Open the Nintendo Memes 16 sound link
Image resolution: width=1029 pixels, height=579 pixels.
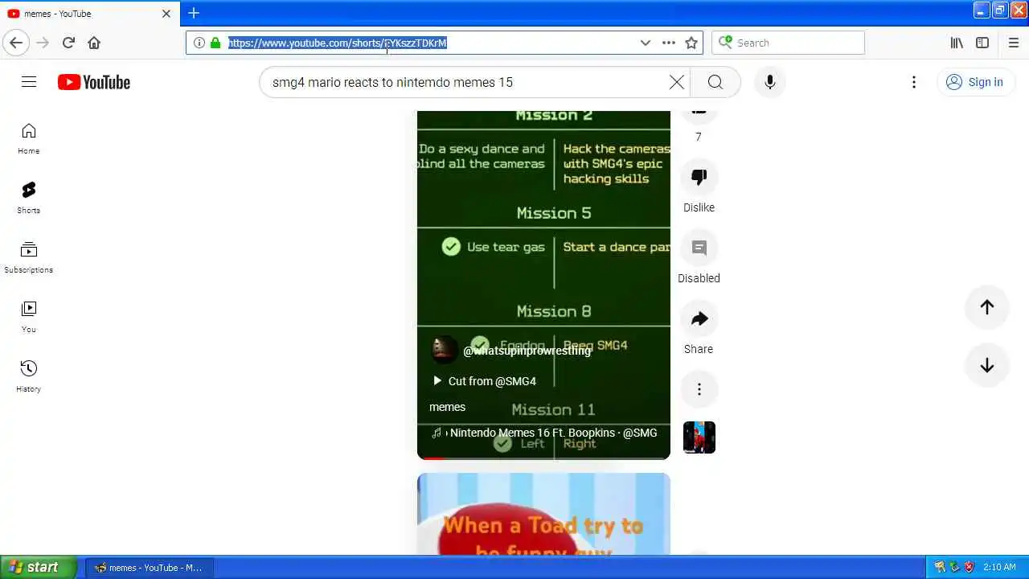pyautogui.click(x=544, y=433)
